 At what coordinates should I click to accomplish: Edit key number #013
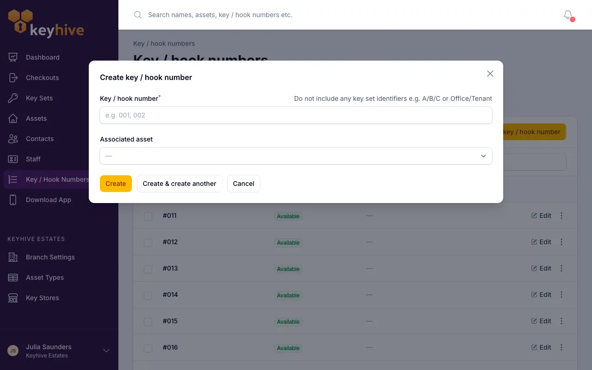point(541,268)
